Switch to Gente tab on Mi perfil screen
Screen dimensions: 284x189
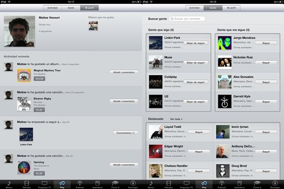click(71, 8)
